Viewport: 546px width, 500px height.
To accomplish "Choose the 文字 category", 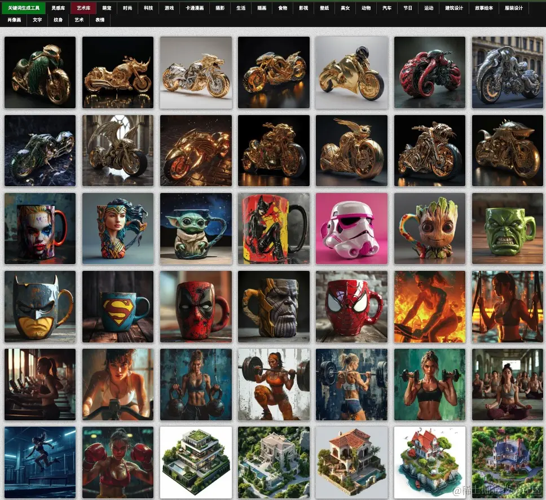I will tap(37, 20).
